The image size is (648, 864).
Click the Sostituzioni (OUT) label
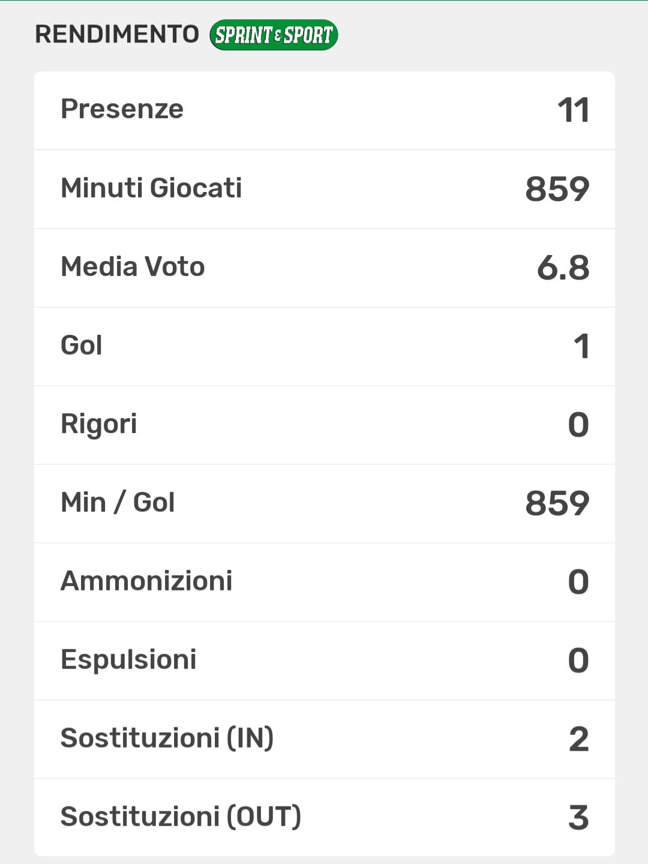click(181, 817)
